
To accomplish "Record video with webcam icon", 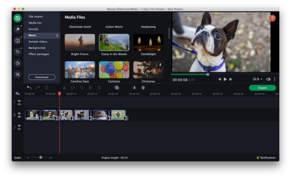I will point(143,88).
